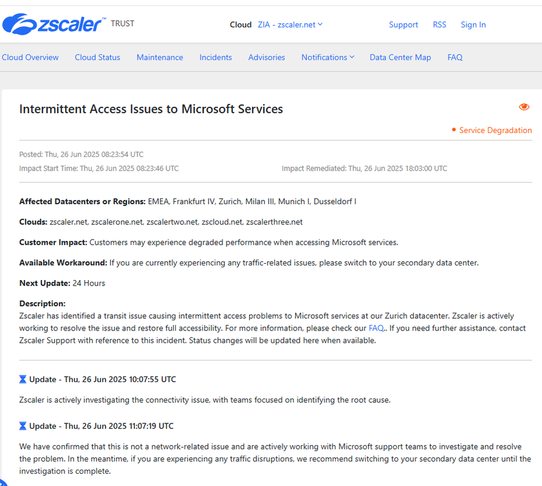Open the Cloud Overview tab
The width and height of the screenshot is (542, 486).
click(x=30, y=57)
